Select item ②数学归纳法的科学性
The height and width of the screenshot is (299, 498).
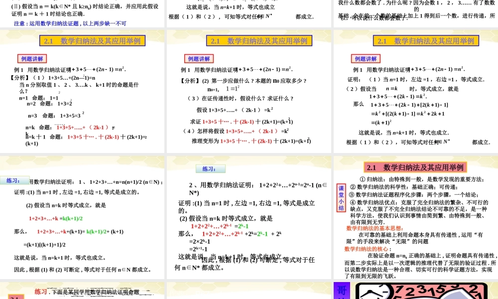click(403, 187)
